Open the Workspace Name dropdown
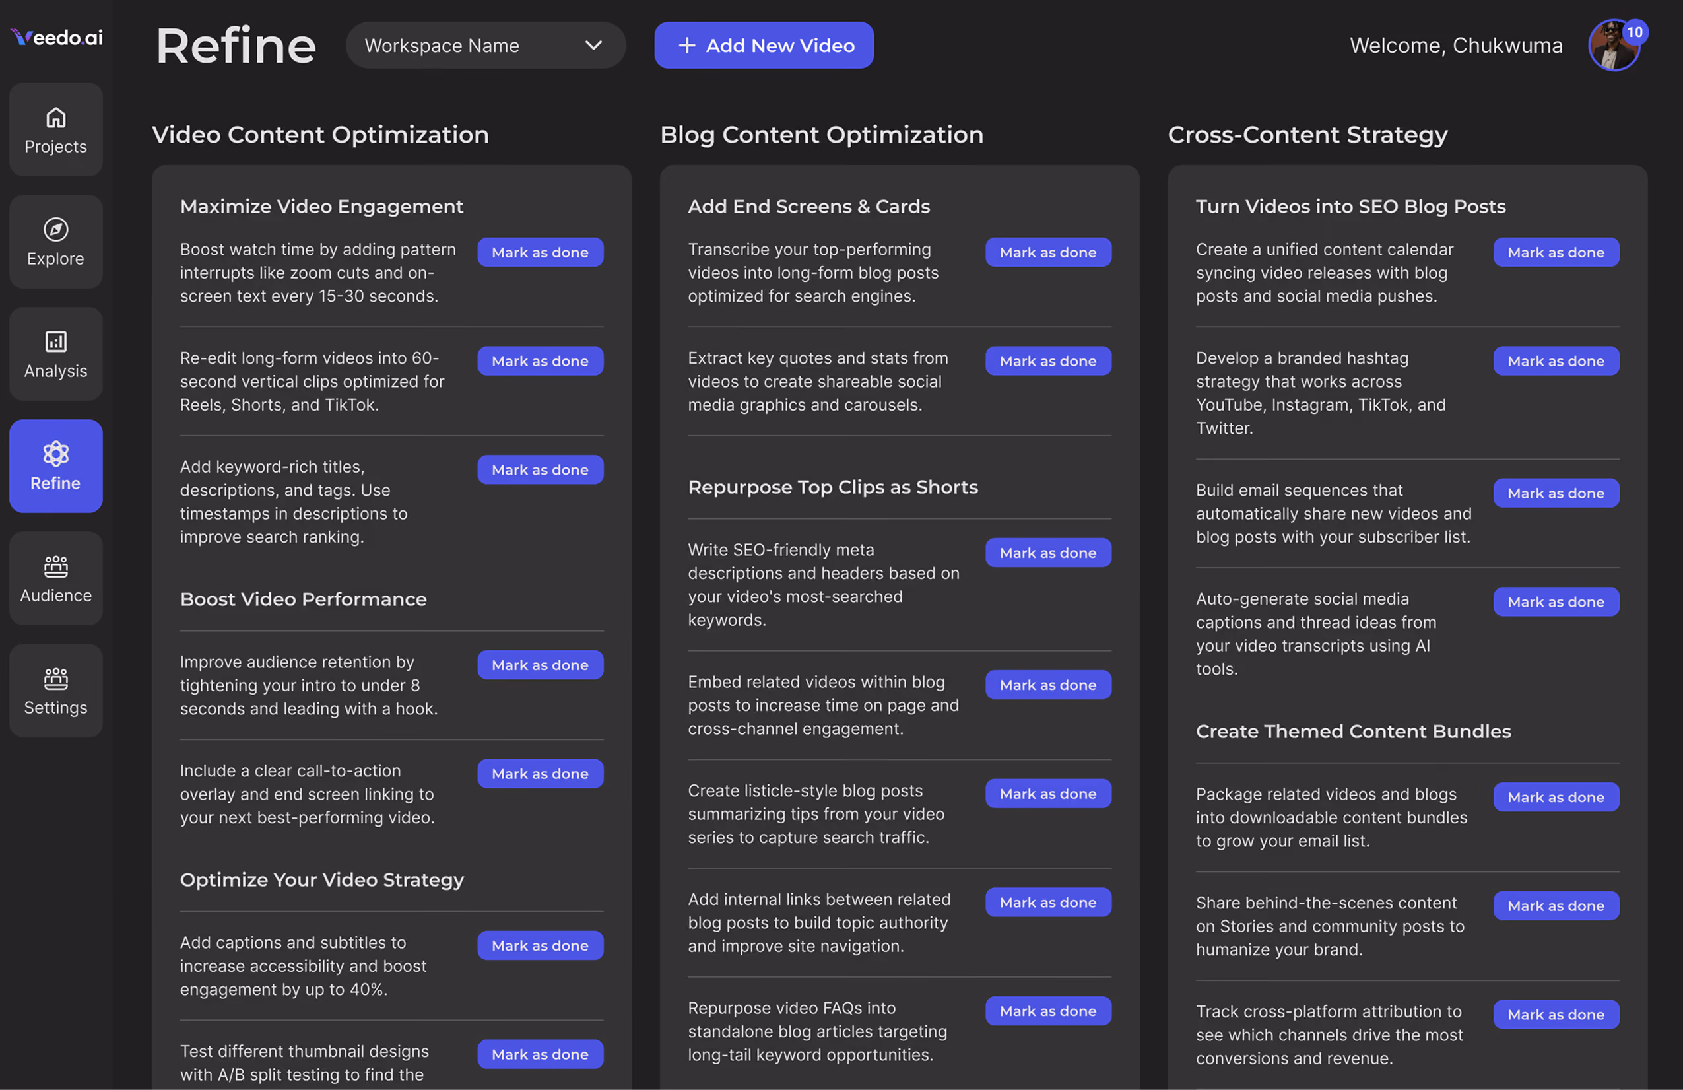Viewport: 1683px width, 1090px height. coord(485,46)
